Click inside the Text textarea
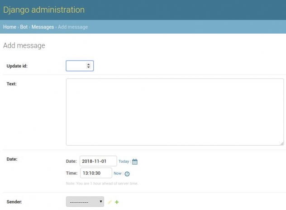The height and width of the screenshot is (210, 286). (x=175, y=112)
